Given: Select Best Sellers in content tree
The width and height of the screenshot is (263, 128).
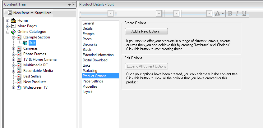Looking at the screenshot, I should pos(32,76).
